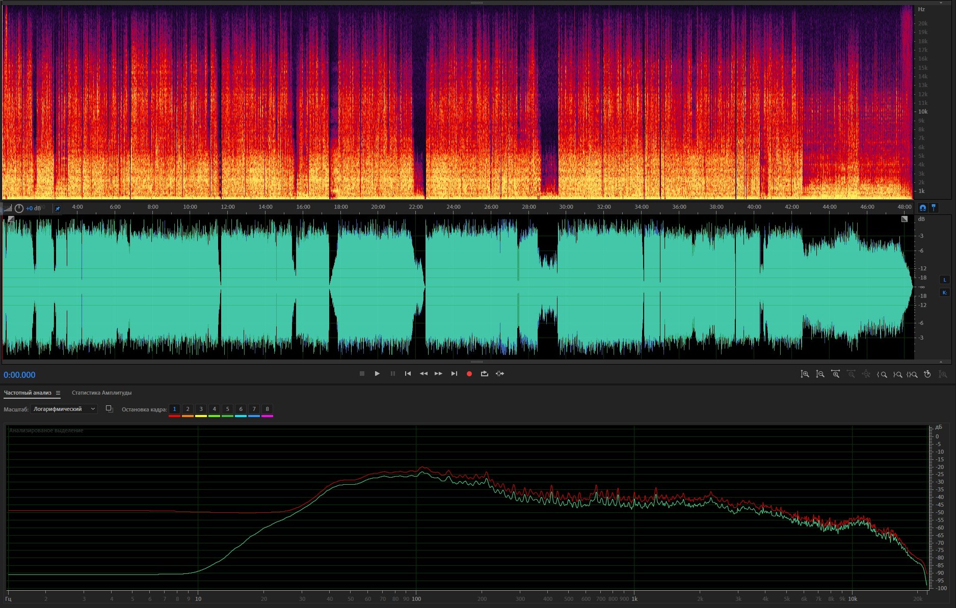Click the 24:00 mark on timeline ruler
Screen dimensions: 956x608
pos(453,207)
